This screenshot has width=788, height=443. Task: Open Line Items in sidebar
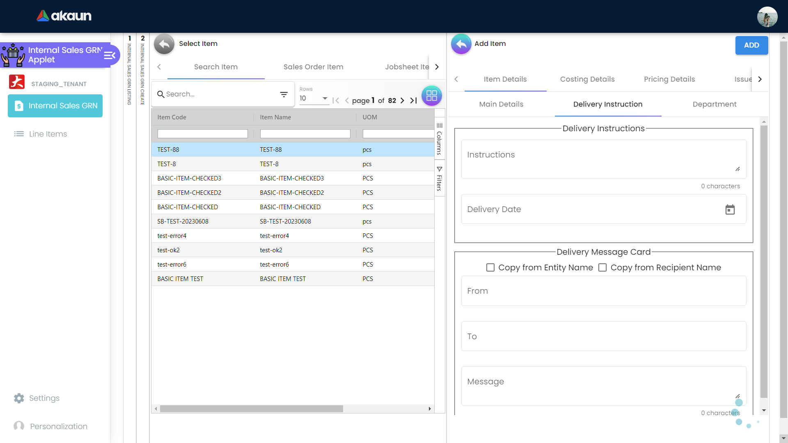[48, 134]
